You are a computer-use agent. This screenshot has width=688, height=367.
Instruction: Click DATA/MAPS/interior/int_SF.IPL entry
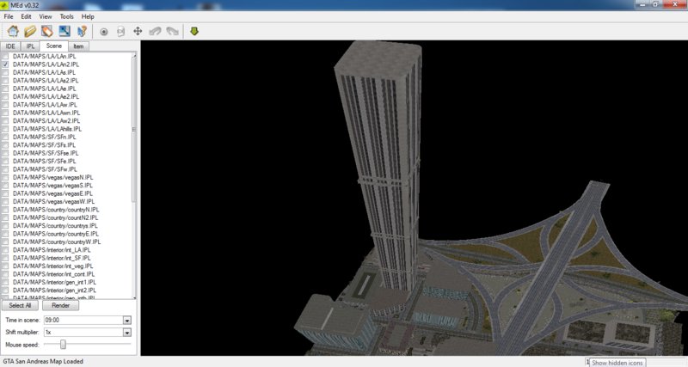[52, 258]
